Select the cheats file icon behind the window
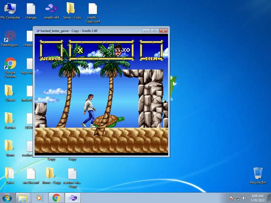Image resolution: width=271 pixels, height=203 pixels. 29,38
